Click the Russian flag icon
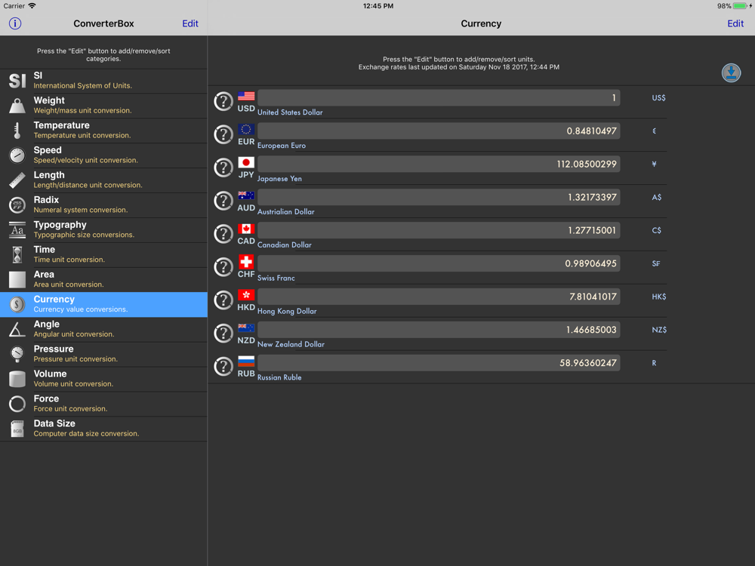 [246, 361]
